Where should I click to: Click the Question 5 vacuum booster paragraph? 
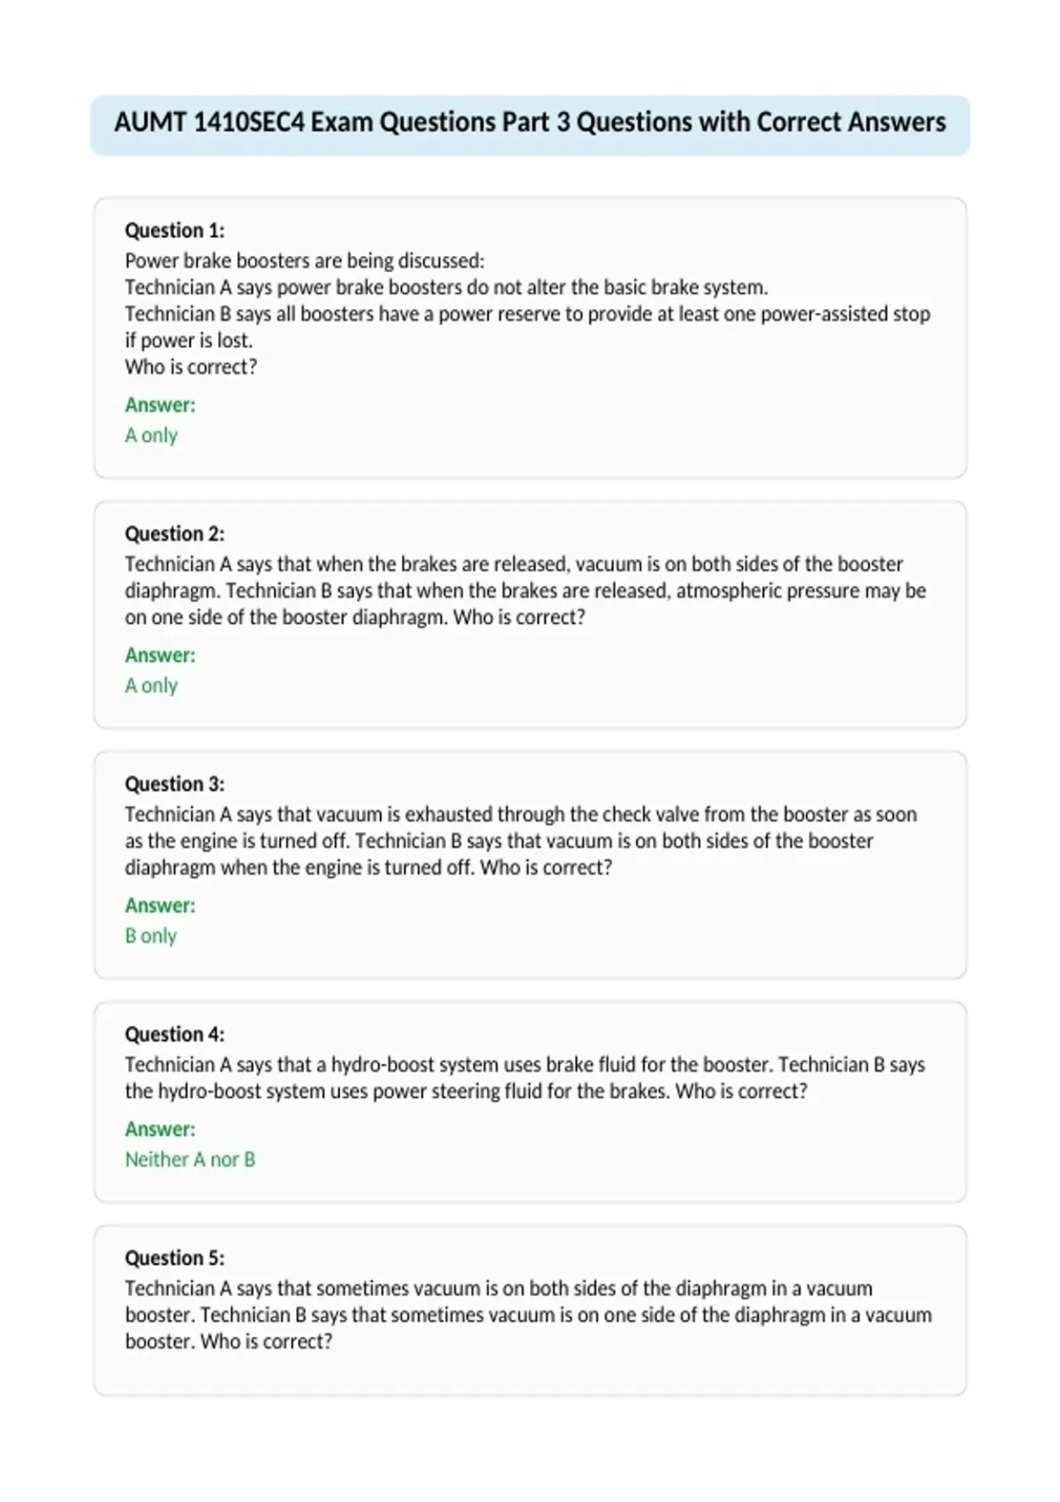click(x=528, y=1314)
